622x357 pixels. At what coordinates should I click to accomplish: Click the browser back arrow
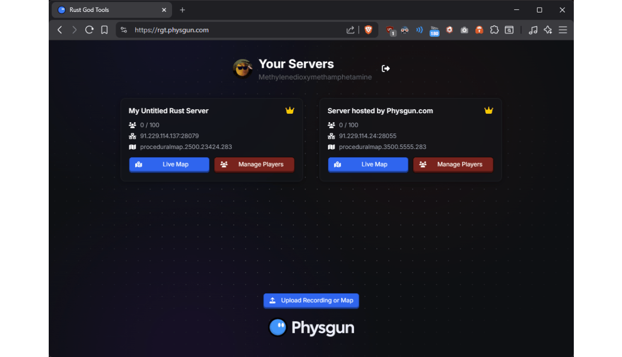[60, 30]
